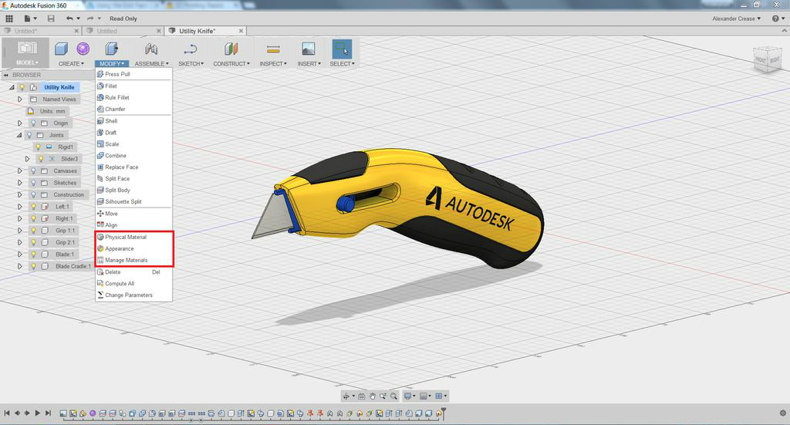Switch to the Utility Knife tab
The width and height of the screenshot is (790, 425).
(197, 31)
